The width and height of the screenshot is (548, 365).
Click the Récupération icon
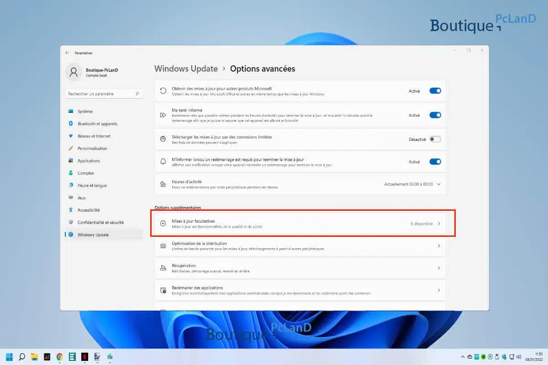point(163,268)
